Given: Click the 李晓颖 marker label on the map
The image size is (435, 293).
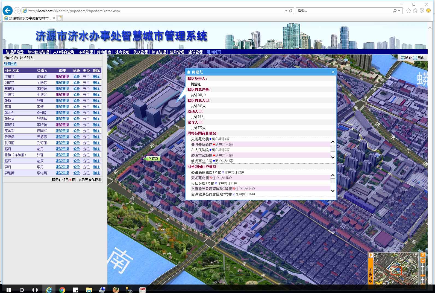Looking at the screenshot, I should point(153,158).
